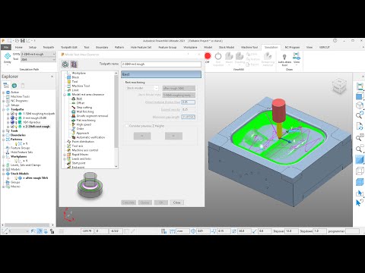Image resolution: width=365 pixels, height=273 pixels.
Task: Switch to the Toolpath Edit ribbon tab
Action: [69, 47]
